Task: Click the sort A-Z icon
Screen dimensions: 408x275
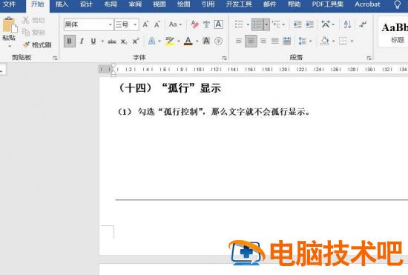Action: [x=347, y=24]
